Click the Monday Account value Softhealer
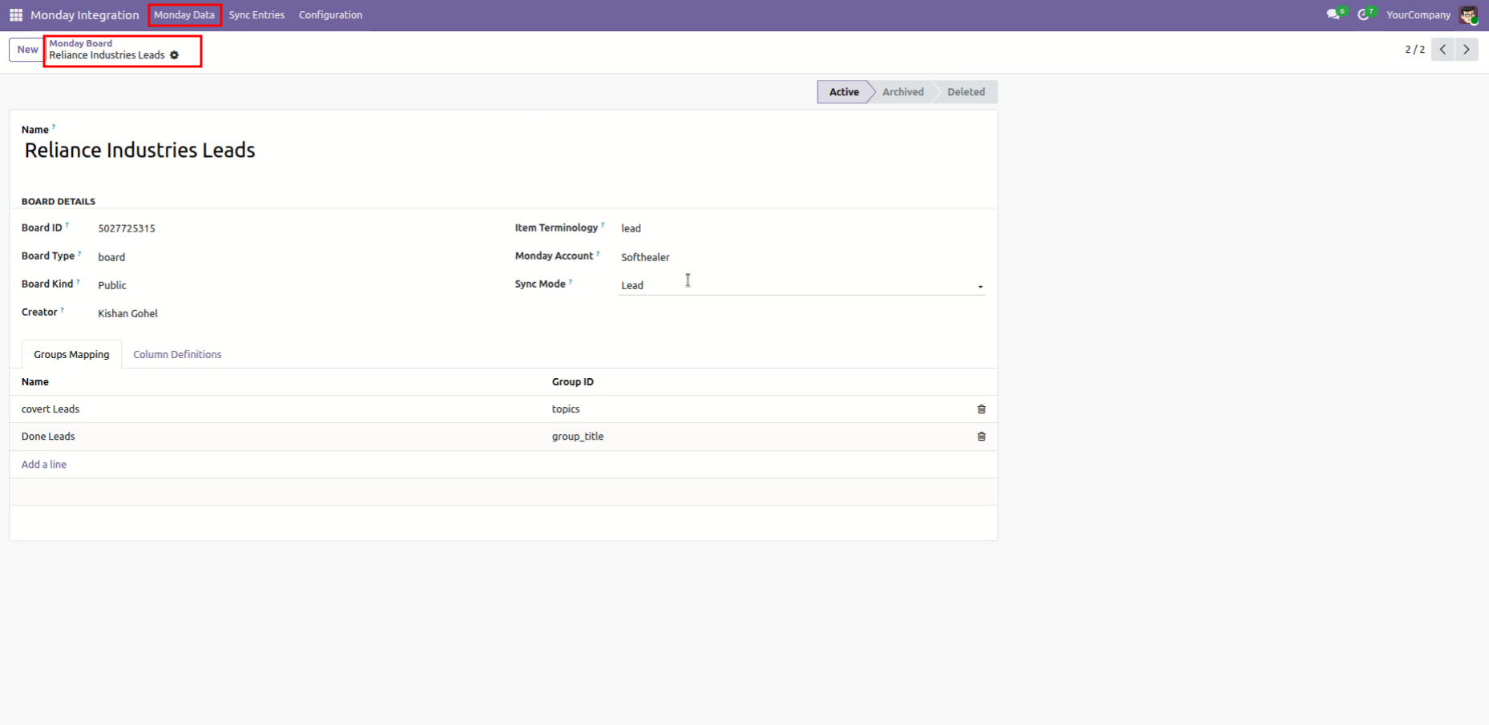The image size is (1489, 725). point(645,257)
